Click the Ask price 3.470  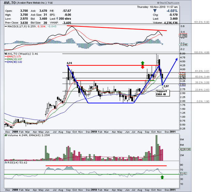point(43,11)
